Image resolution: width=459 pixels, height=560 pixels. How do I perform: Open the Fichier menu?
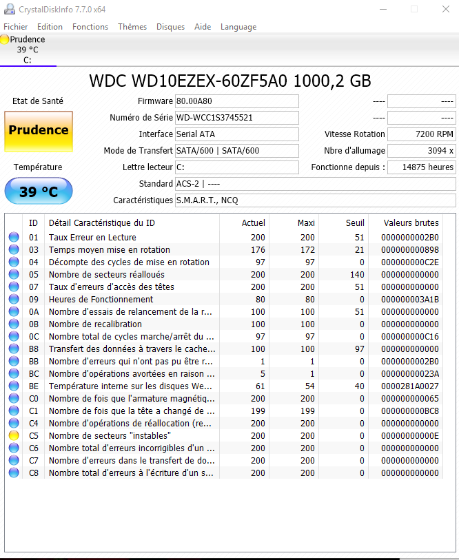(15, 27)
